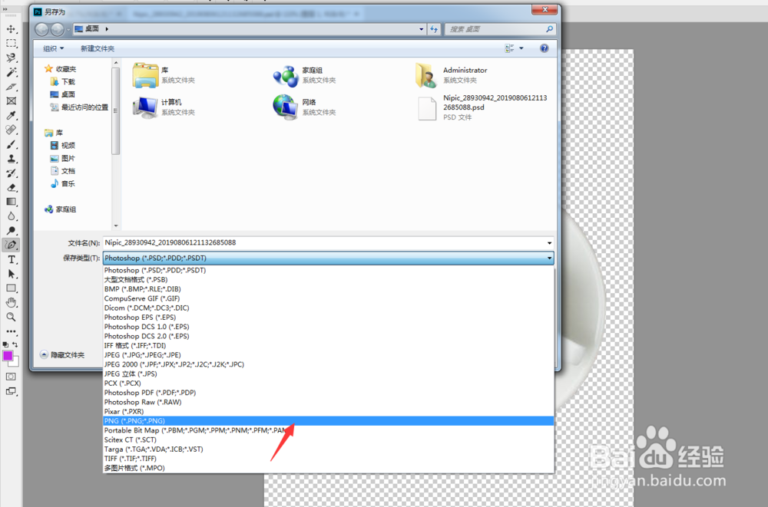
Task: Select the Frame tool
Action: [11, 100]
